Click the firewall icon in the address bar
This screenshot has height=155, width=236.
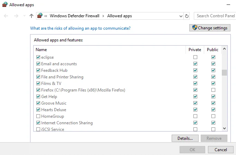pyautogui.click(x=40, y=16)
